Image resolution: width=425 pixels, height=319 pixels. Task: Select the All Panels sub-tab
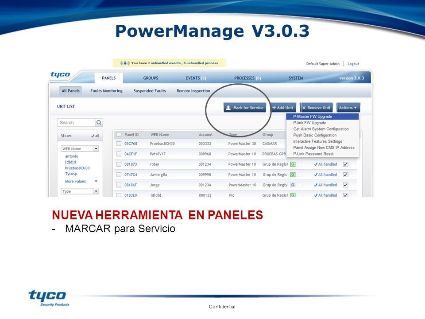click(x=70, y=91)
